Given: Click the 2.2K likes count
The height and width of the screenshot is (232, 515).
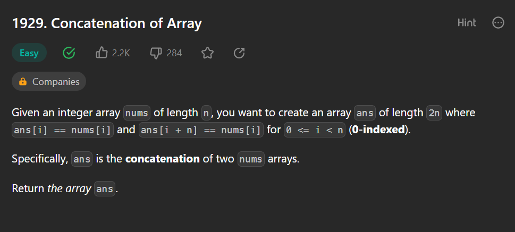Looking at the screenshot, I should 121,53.
